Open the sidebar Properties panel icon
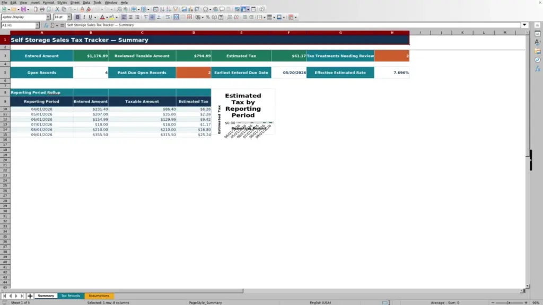The width and height of the screenshot is (543, 305). point(538,33)
